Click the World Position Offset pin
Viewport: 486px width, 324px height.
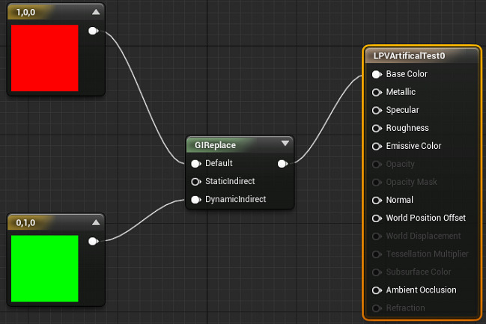[x=377, y=218]
